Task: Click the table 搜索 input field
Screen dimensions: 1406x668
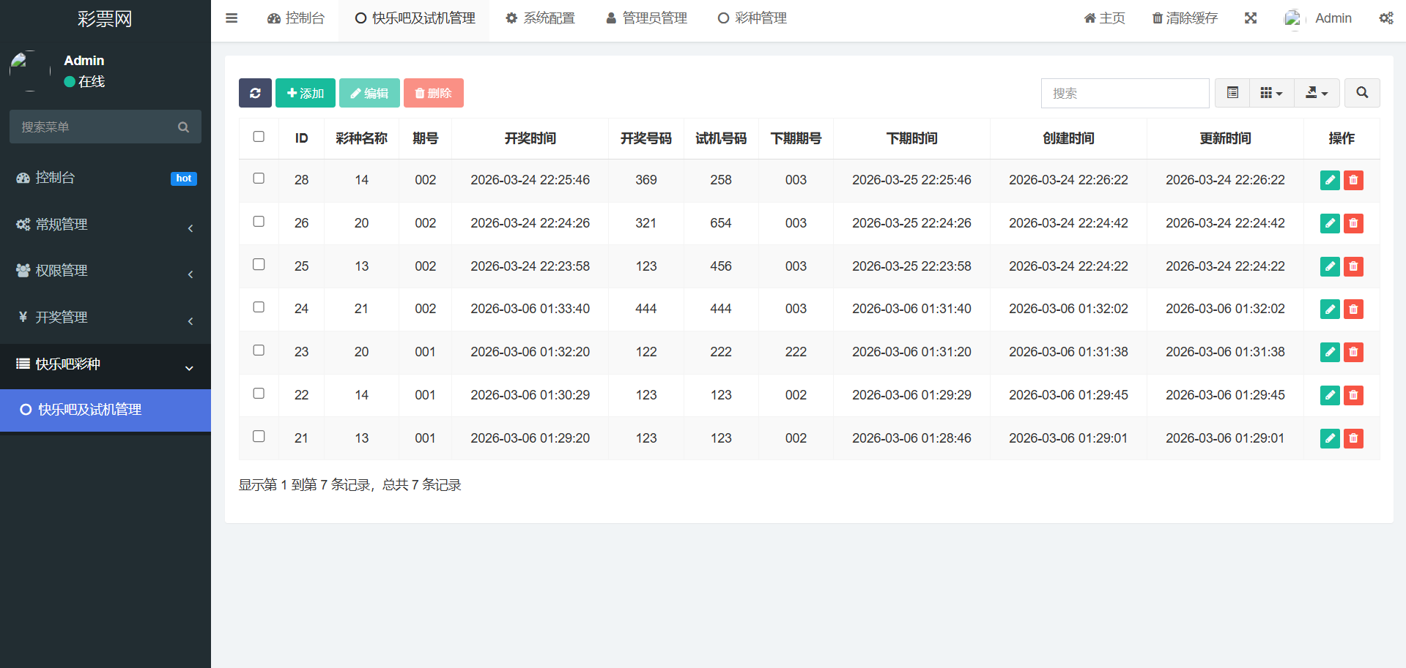Action: pos(1125,93)
